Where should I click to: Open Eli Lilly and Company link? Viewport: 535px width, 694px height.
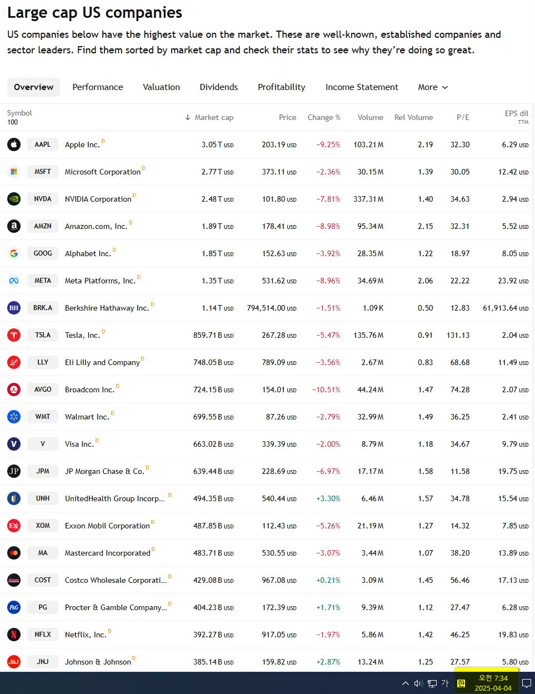pos(102,362)
